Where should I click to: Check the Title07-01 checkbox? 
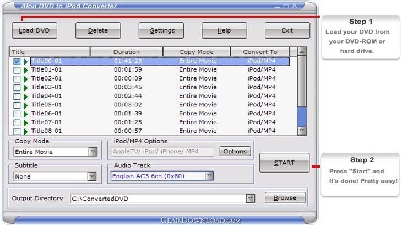pos(17,122)
